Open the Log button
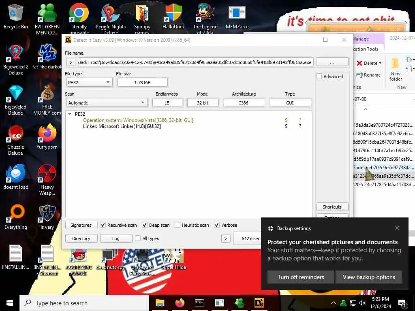Viewport: 415px width, 311px height. (x=116, y=238)
